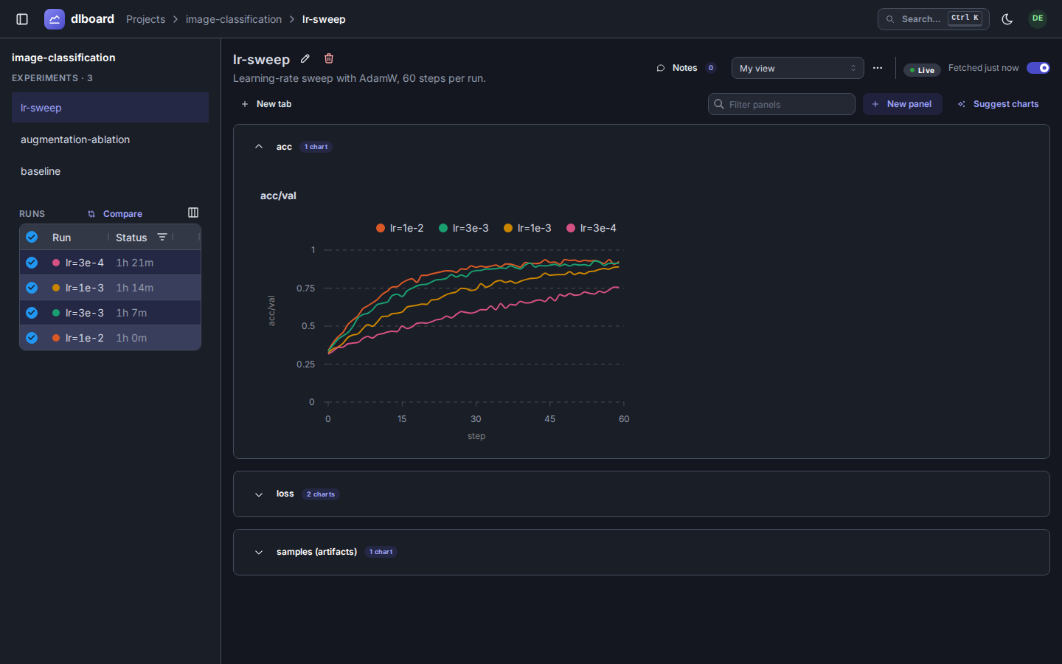Open the runs table columns icon
The height and width of the screenshot is (664, 1062).
[193, 212]
